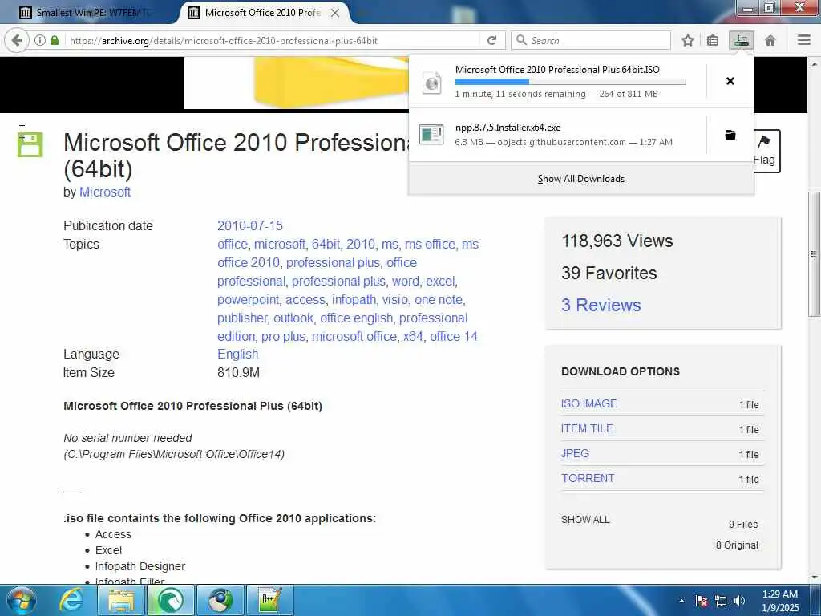Open Notepad++ from the taskbar
Image resolution: width=821 pixels, height=616 pixels.
271,600
